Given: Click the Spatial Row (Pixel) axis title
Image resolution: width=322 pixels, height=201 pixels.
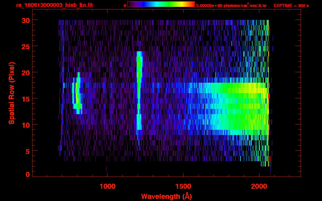Looking at the screenshot, I should (12, 93).
